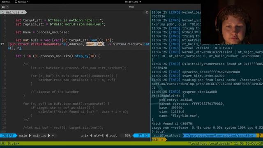This screenshot has height=148, width=263.
Task: Open the Terminal app menu
Action: click(21, 2)
